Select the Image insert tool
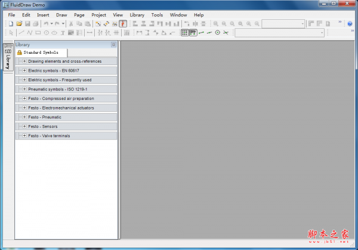Viewport: 358px width, 250px height. [x=71, y=33]
